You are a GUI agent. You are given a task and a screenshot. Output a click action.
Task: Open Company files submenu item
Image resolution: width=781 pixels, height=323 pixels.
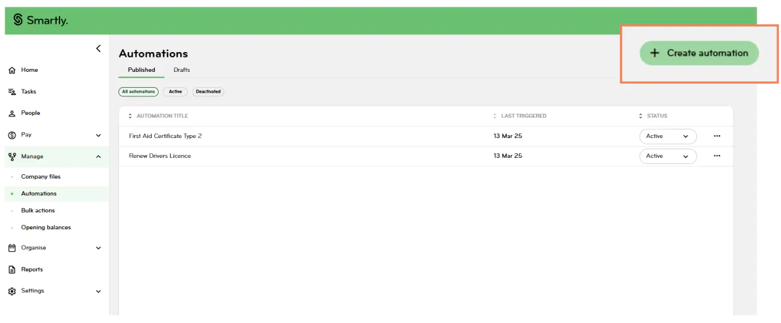[x=41, y=177]
